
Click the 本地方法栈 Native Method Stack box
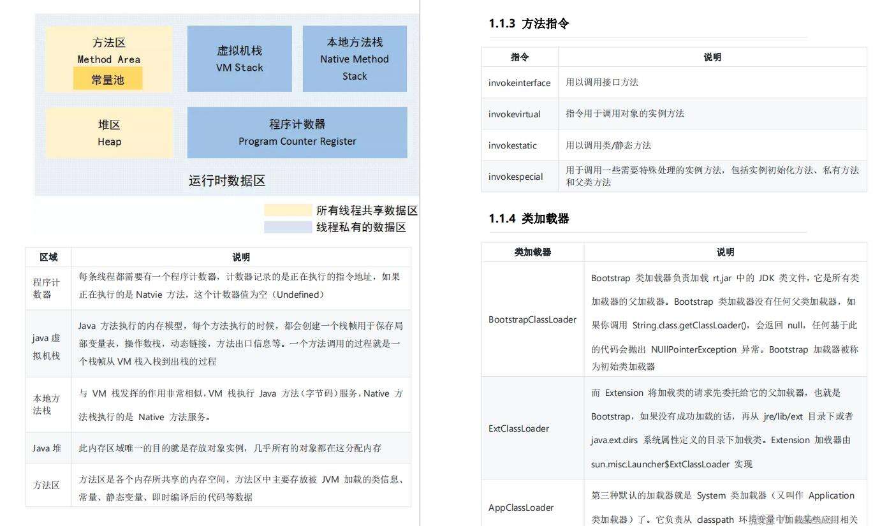(x=355, y=59)
